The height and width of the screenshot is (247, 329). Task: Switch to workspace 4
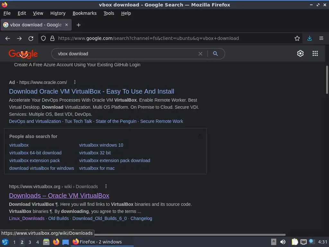(38, 242)
